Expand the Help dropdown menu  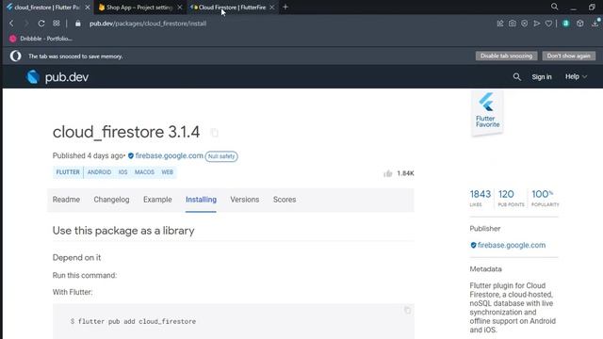click(576, 77)
